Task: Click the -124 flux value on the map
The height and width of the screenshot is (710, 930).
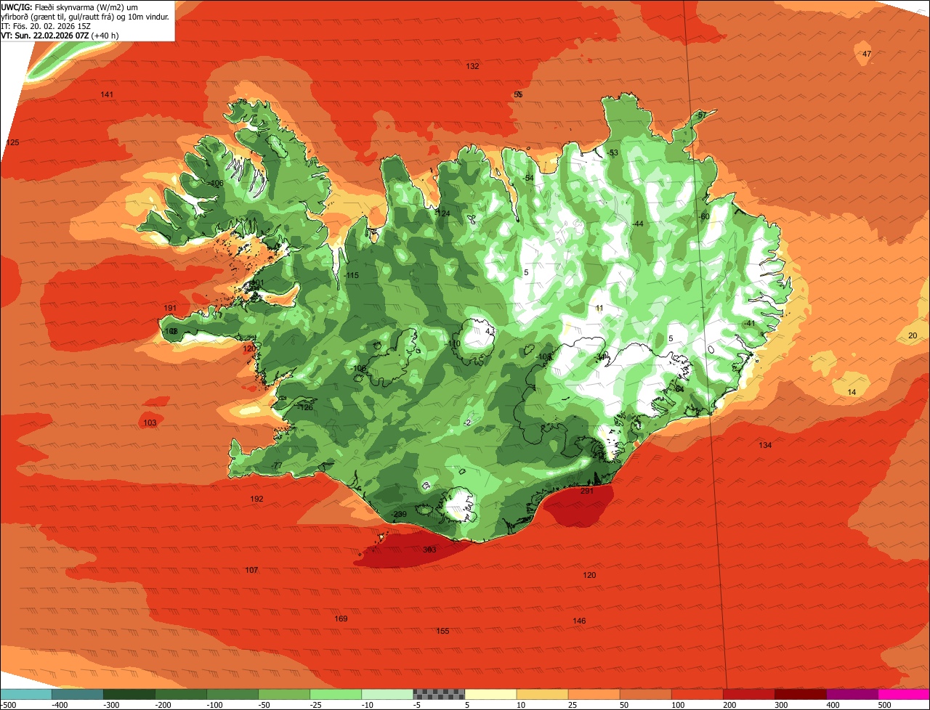Action: click(443, 213)
